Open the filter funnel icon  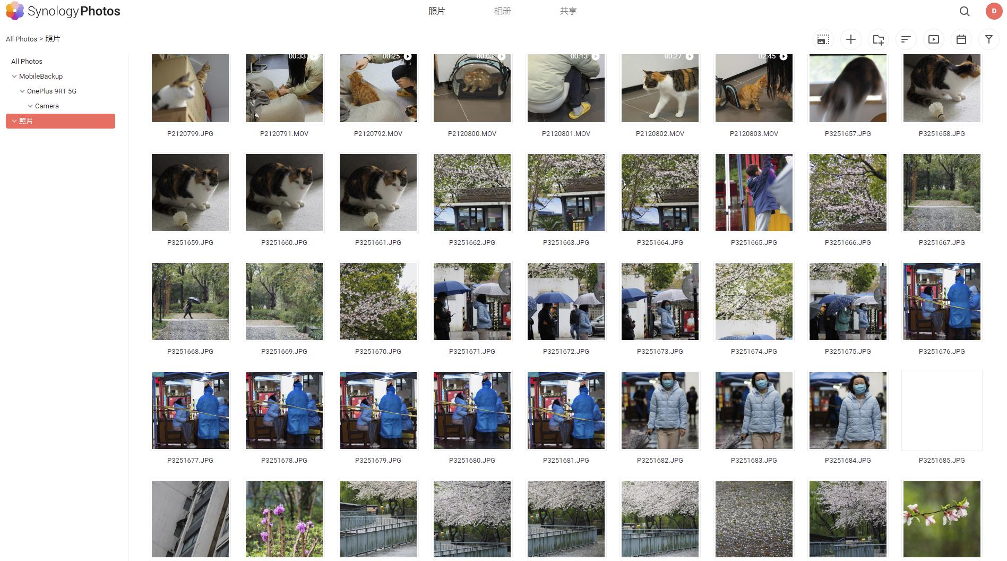tap(988, 39)
